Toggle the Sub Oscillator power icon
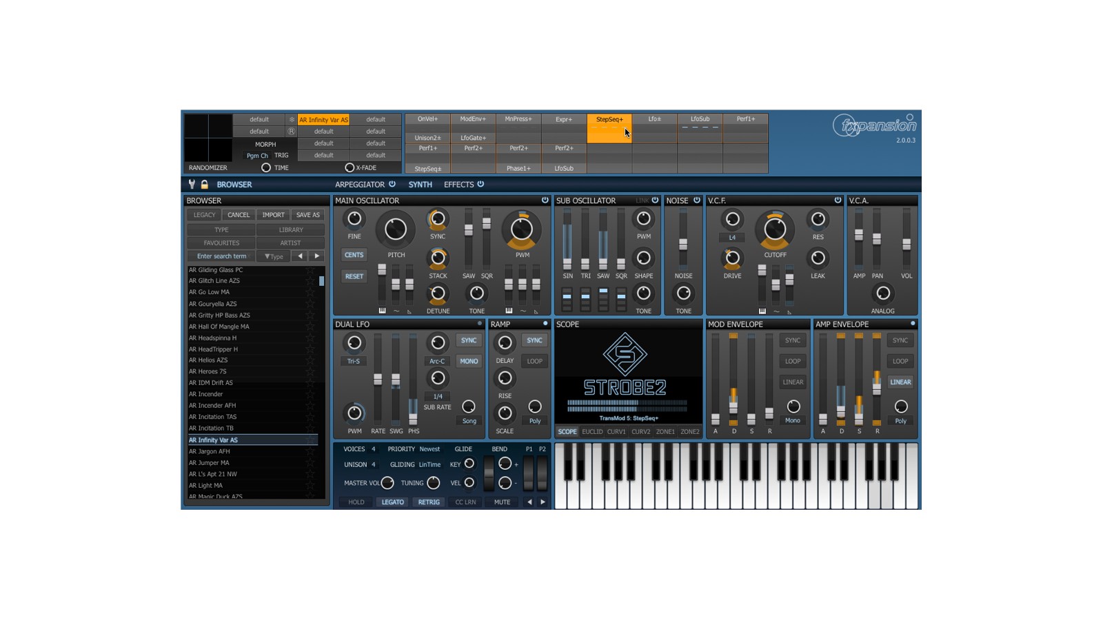1103x620 pixels. tap(655, 200)
